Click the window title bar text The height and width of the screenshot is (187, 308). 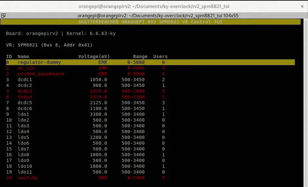point(154,6)
